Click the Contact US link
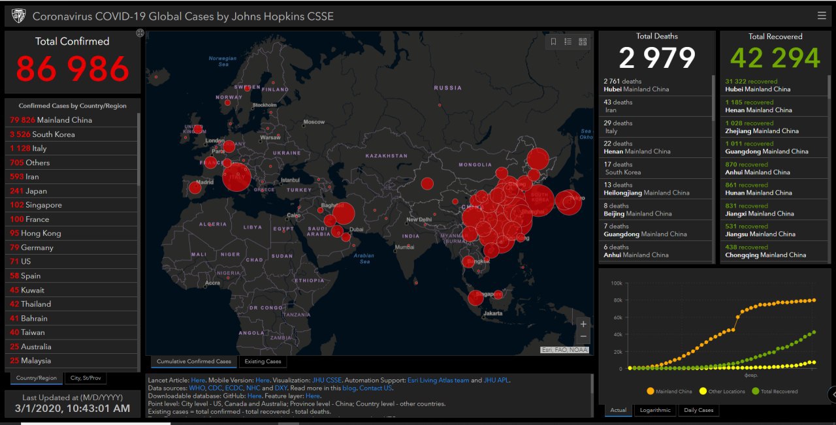Image resolution: width=836 pixels, height=425 pixels. [376, 388]
